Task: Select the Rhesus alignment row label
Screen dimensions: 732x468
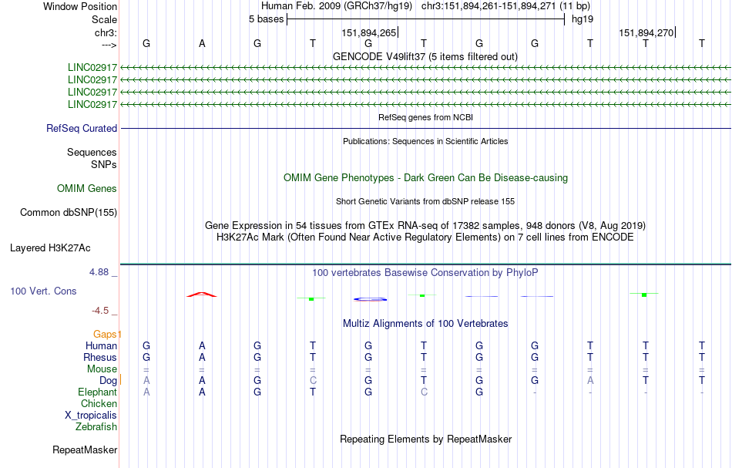Action: (100, 357)
